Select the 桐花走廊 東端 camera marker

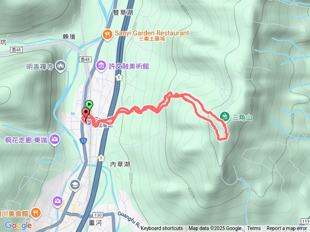[x=55, y=140]
